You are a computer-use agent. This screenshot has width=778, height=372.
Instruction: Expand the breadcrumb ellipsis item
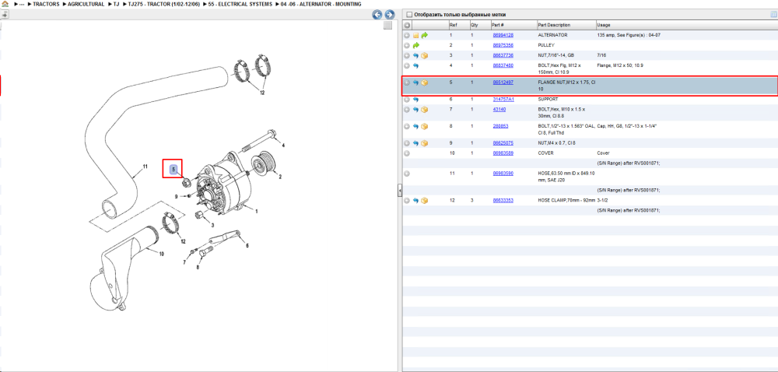pos(21,4)
